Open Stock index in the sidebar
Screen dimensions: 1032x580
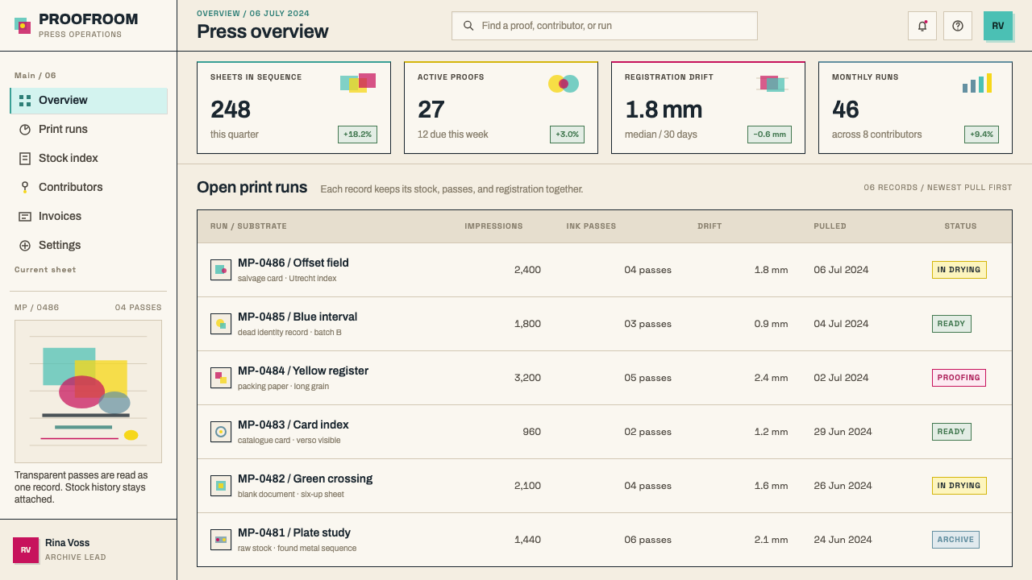click(89, 159)
